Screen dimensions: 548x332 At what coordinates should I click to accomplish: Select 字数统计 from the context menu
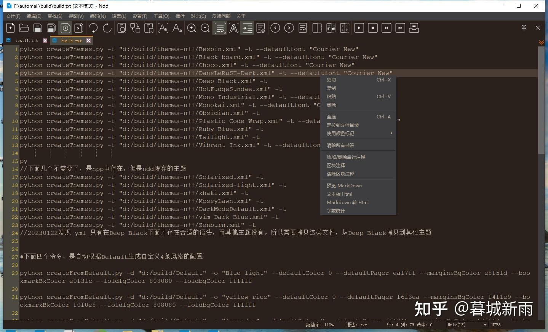336,211
